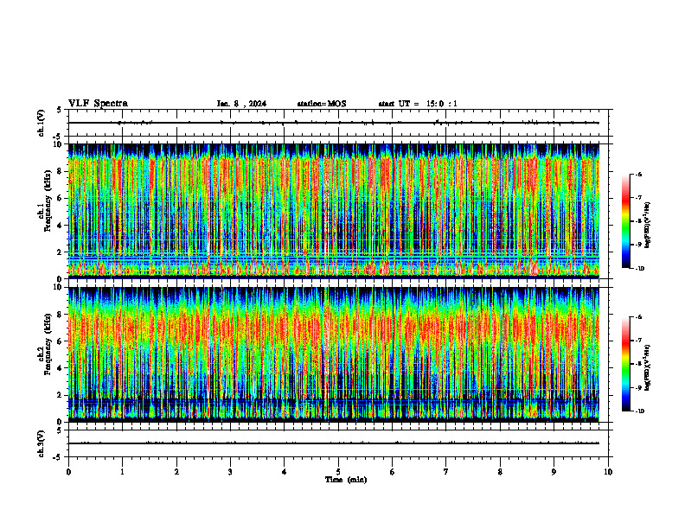Click the "-6" label on ch.1 color bar
This screenshot has height=529, width=685.
click(x=638, y=175)
